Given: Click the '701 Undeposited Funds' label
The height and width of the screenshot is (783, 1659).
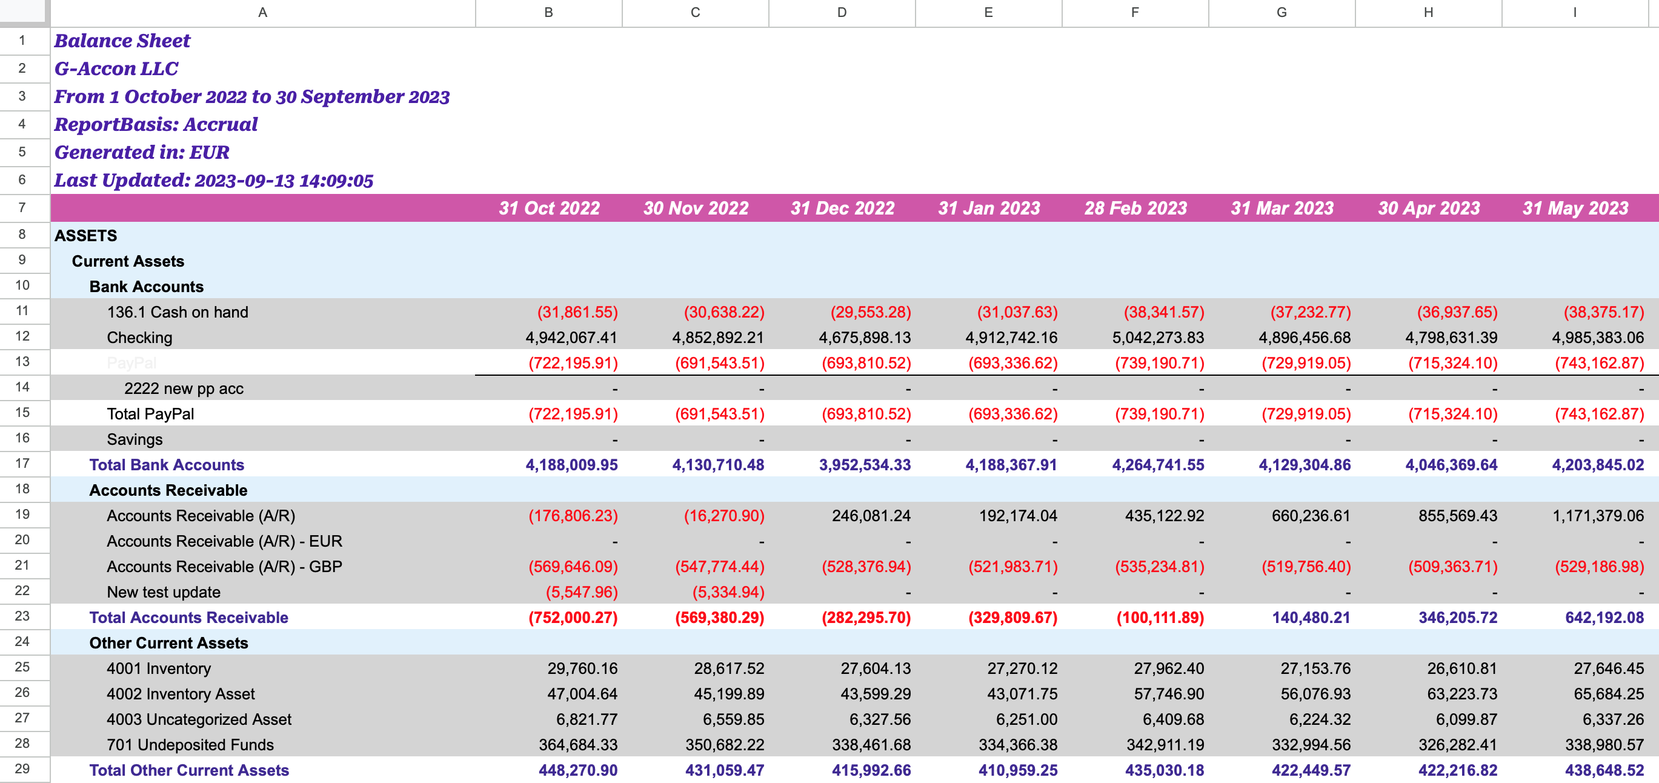Looking at the screenshot, I should click(190, 745).
